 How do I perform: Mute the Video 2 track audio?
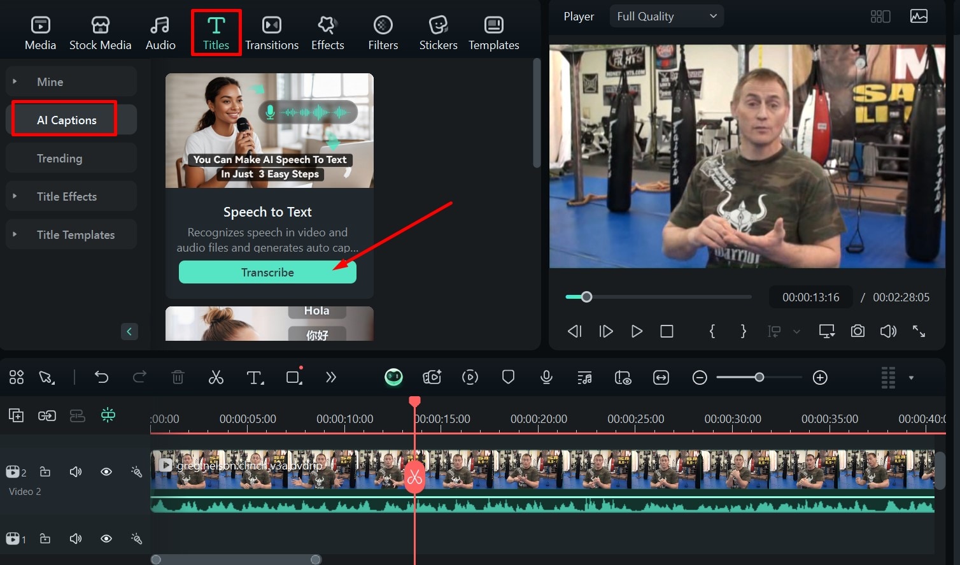tap(76, 472)
